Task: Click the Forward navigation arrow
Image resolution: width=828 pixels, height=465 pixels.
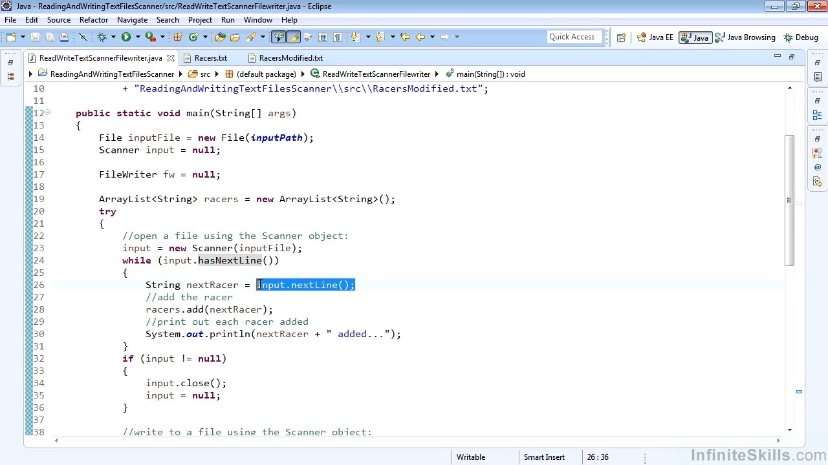Action: tap(445, 37)
